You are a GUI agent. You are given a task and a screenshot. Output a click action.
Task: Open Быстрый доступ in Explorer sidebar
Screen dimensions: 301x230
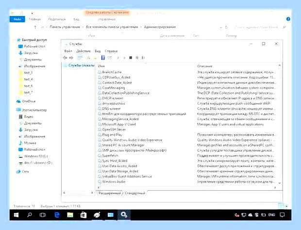(x=32, y=40)
